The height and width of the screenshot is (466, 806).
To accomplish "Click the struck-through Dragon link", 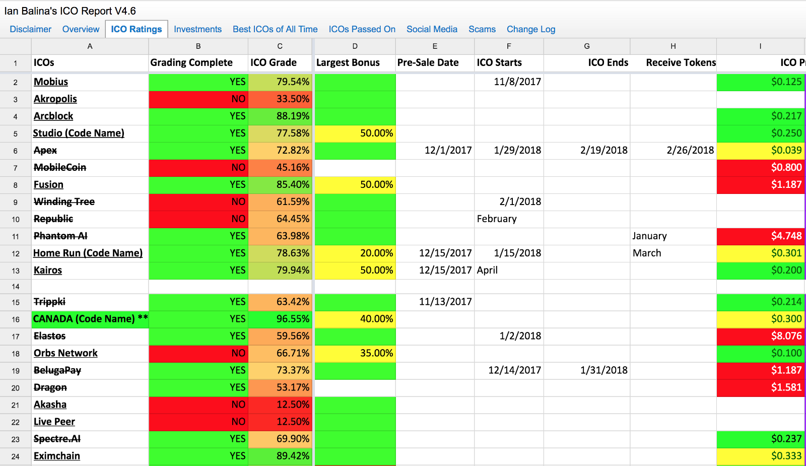I will [50, 387].
